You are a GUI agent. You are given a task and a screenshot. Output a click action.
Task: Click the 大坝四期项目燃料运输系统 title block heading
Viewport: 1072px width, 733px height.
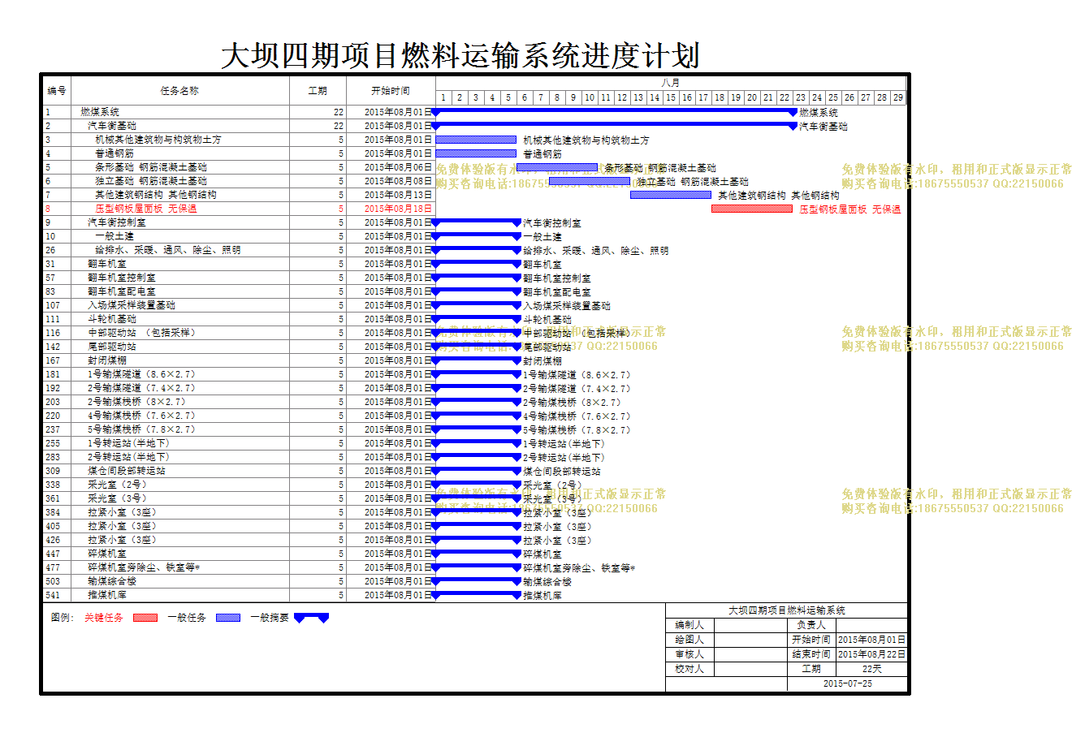[x=786, y=610]
